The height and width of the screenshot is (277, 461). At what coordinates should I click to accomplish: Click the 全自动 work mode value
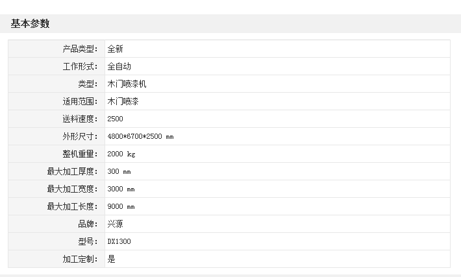click(x=119, y=67)
